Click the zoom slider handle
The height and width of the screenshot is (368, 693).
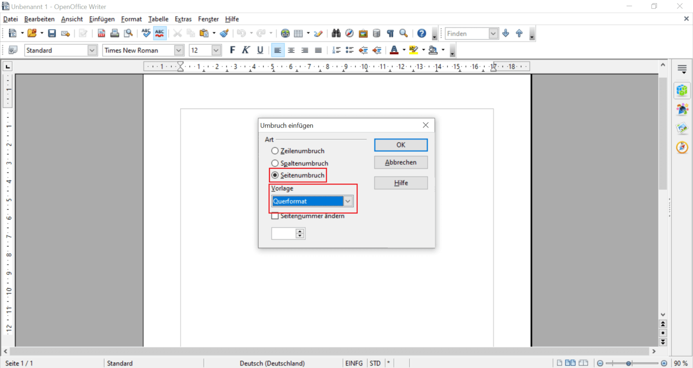tap(628, 363)
